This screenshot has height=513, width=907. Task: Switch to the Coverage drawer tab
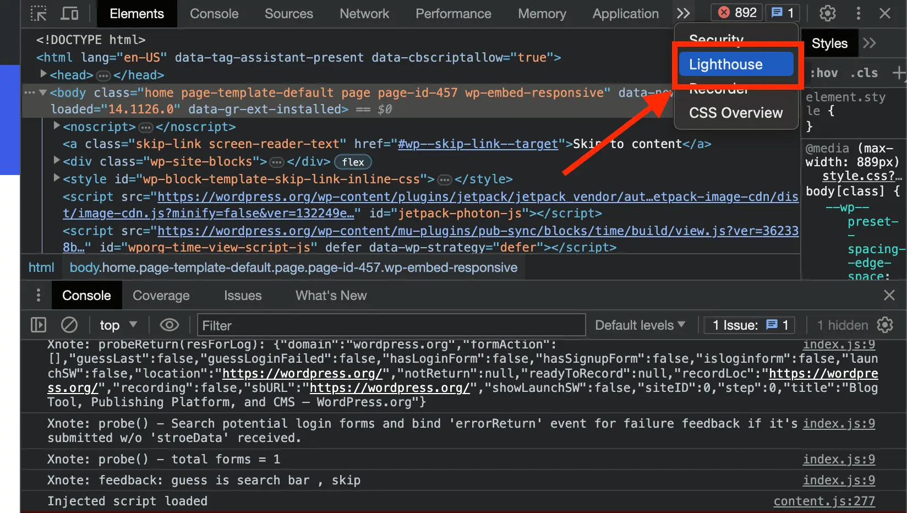(161, 296)
